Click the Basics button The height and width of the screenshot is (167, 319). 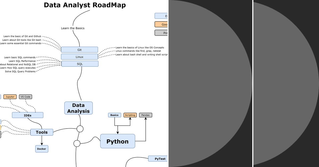coord(114,115)
